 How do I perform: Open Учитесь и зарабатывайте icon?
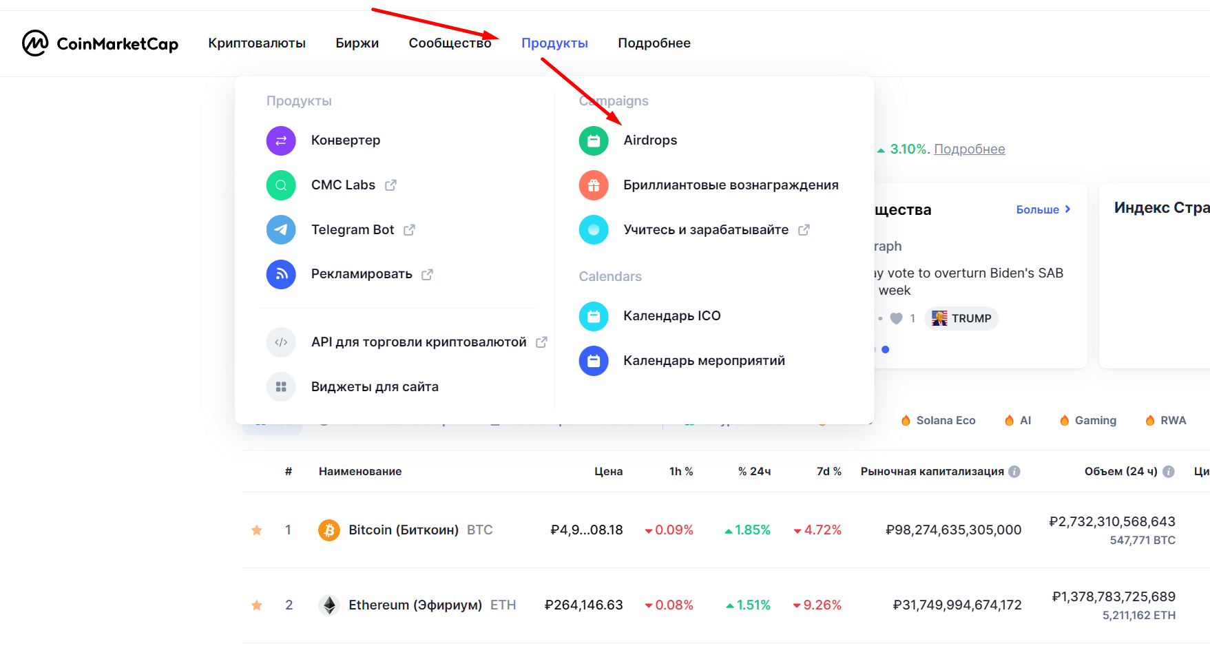click(x=594, y=229)
